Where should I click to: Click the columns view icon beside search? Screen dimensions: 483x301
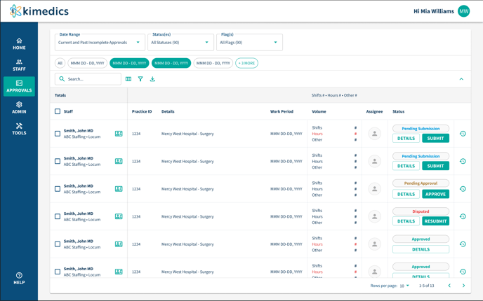pos(128,79)
